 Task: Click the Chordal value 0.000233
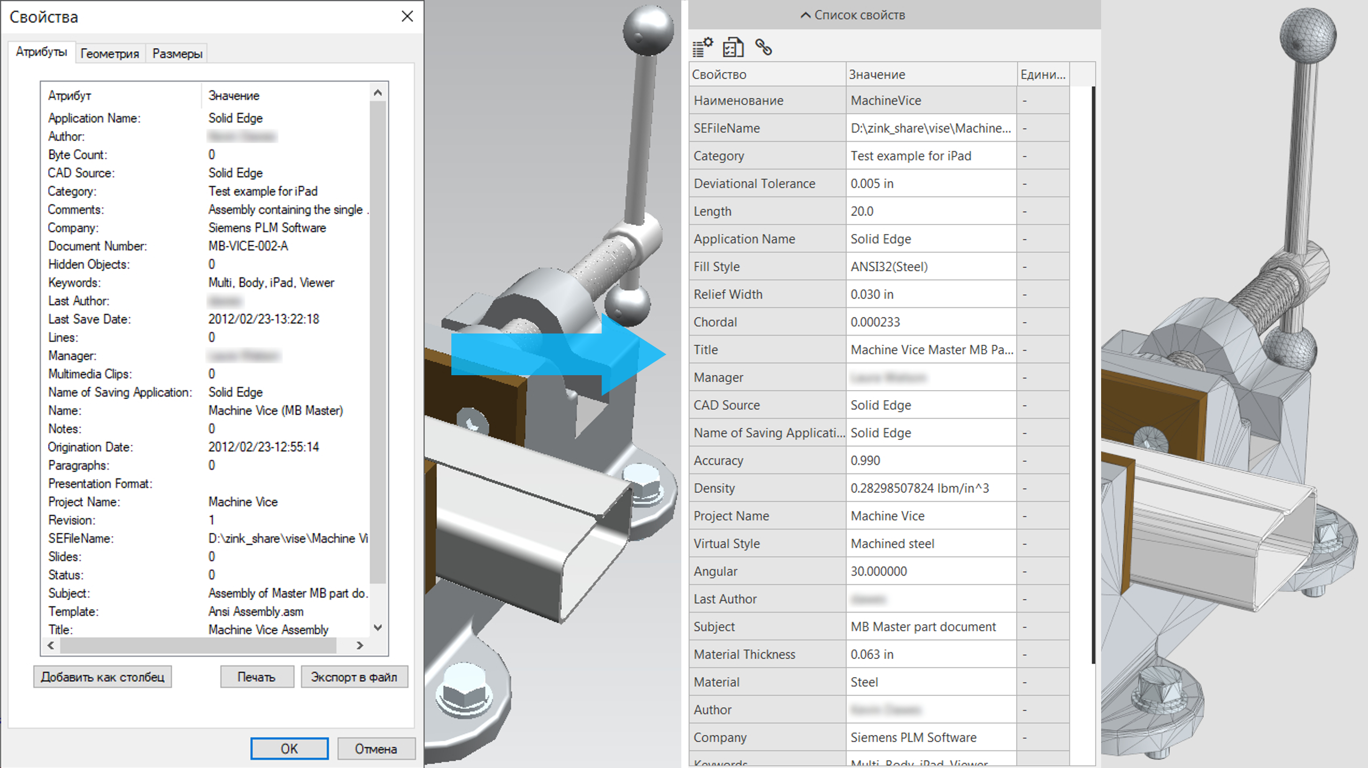click(x=931, y=322)
